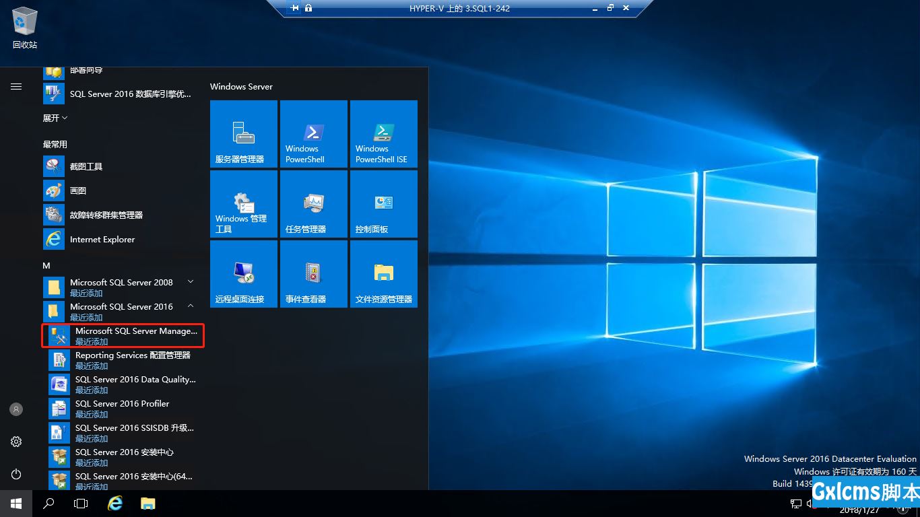920x517 pixels.
Task: Open File Explorer from the taskbar
Action: point(147,504)
